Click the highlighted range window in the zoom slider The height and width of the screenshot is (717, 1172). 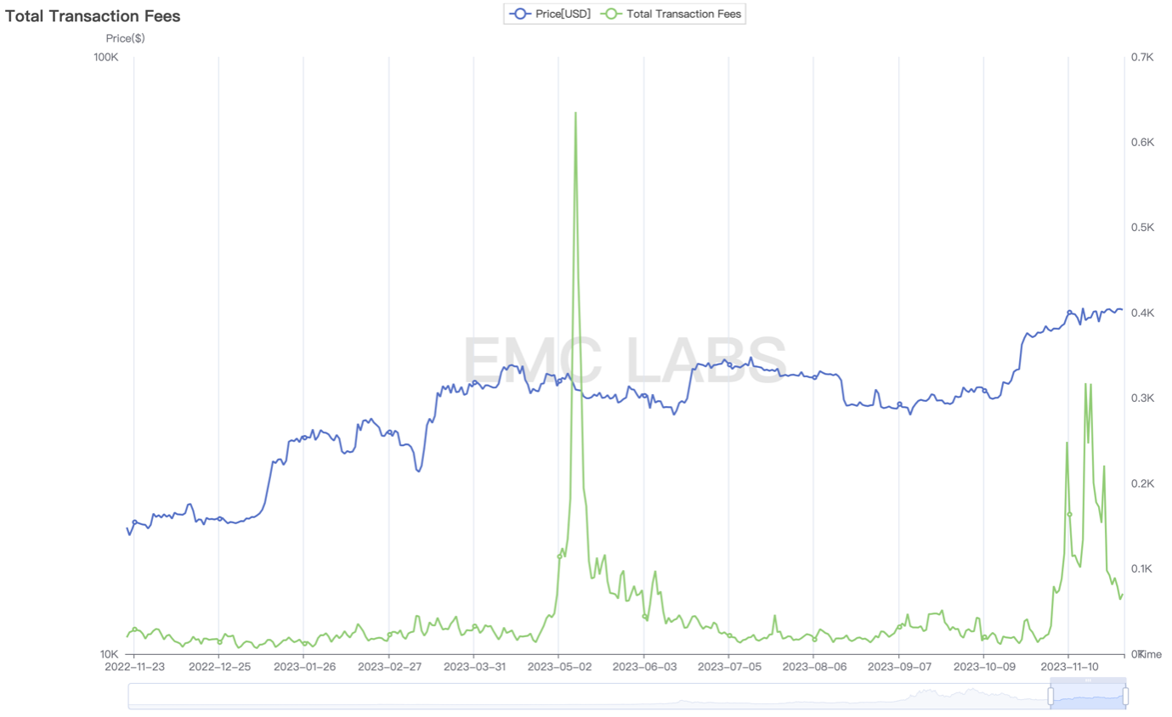pos(1088,697)
